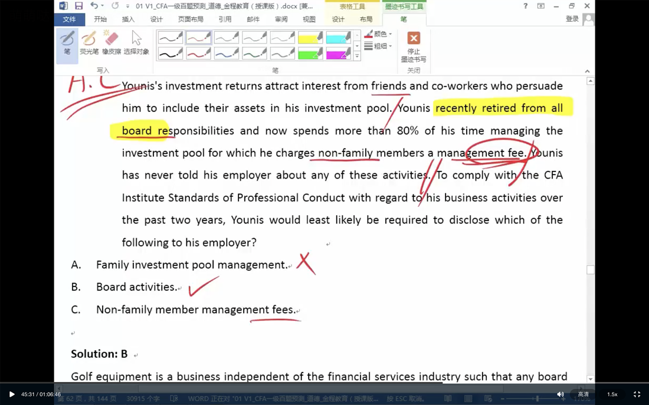
Task: Pick the gray pen in the bottom row
Action: pos(282,54)
